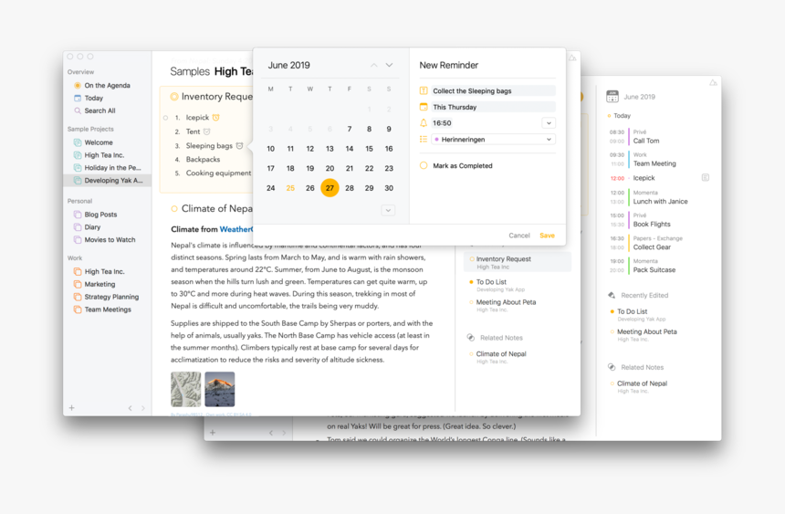Click the bell alarm icon

[424, 122]
